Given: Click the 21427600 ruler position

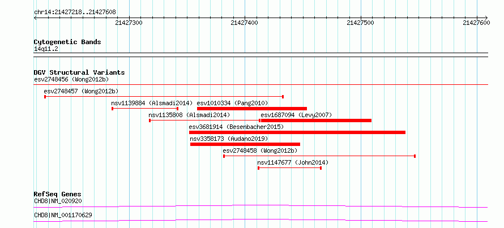Looking at the screenshot, I should pyautogui.click(x=476, y=23).
